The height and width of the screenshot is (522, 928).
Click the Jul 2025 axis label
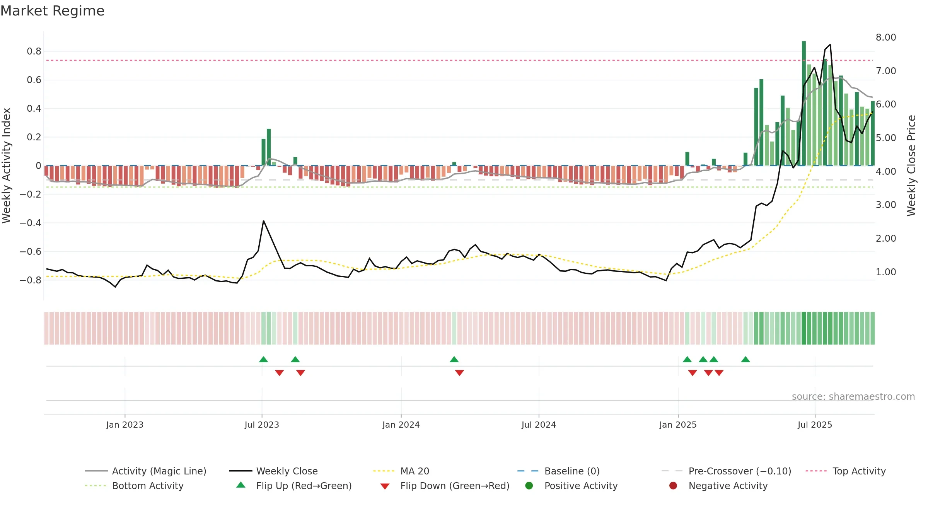coord(815,425)
